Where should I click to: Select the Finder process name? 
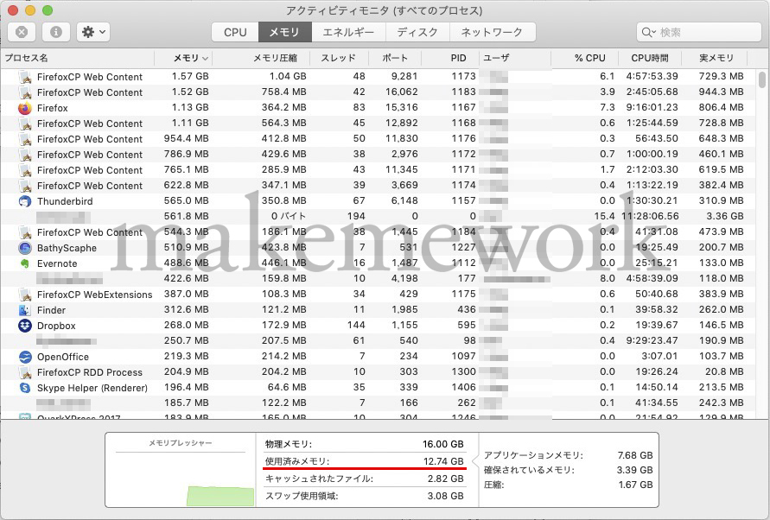tap(51, 310)
